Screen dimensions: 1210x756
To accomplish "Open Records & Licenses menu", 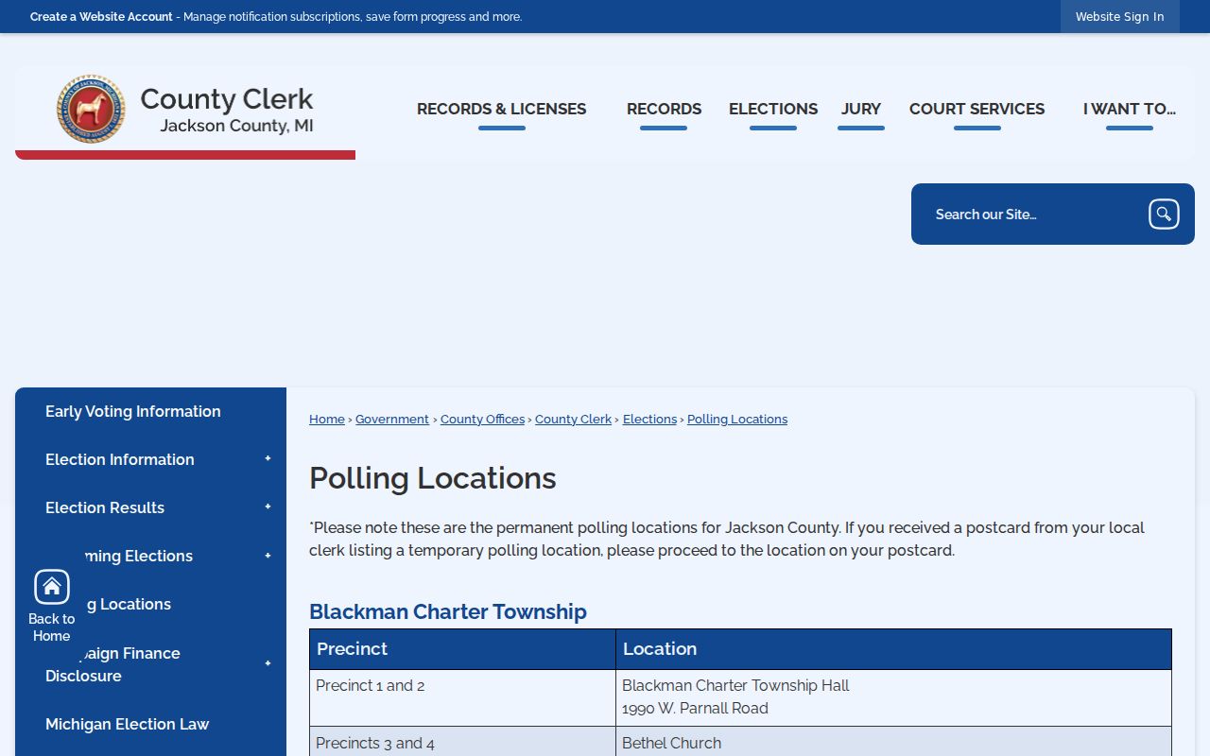I will pyautogui.click(x=501, y=110).
